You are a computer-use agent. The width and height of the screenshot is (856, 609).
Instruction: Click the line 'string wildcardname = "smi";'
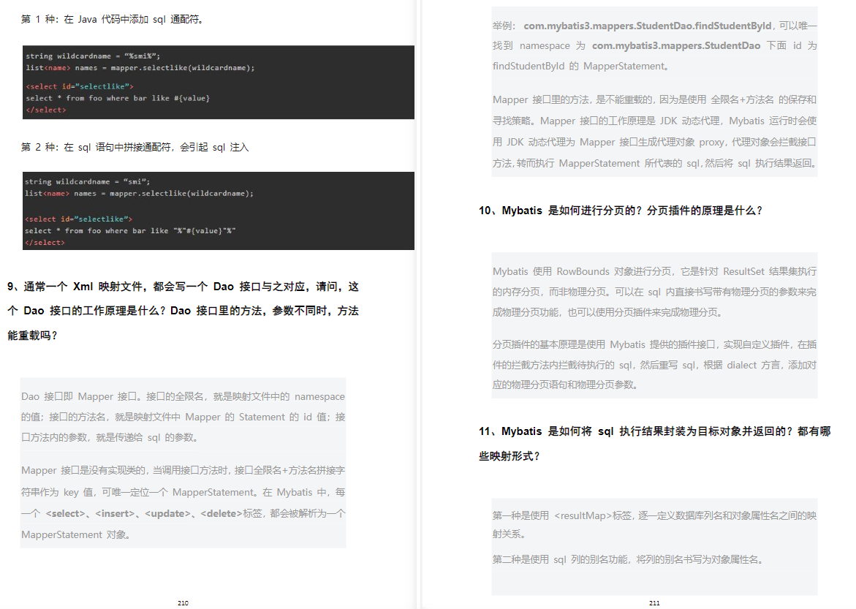tap(87, 181)
